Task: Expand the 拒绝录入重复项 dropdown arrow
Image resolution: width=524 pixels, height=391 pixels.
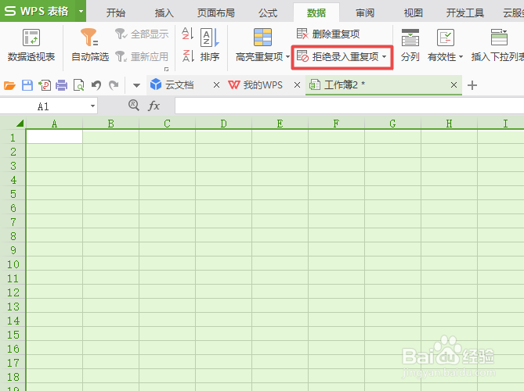Action: pyautogui.click(x=385, y=57)
